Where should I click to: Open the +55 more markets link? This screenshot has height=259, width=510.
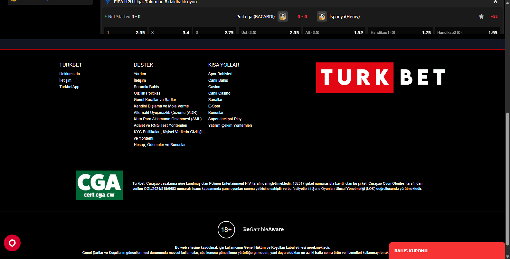coord(494,16)
